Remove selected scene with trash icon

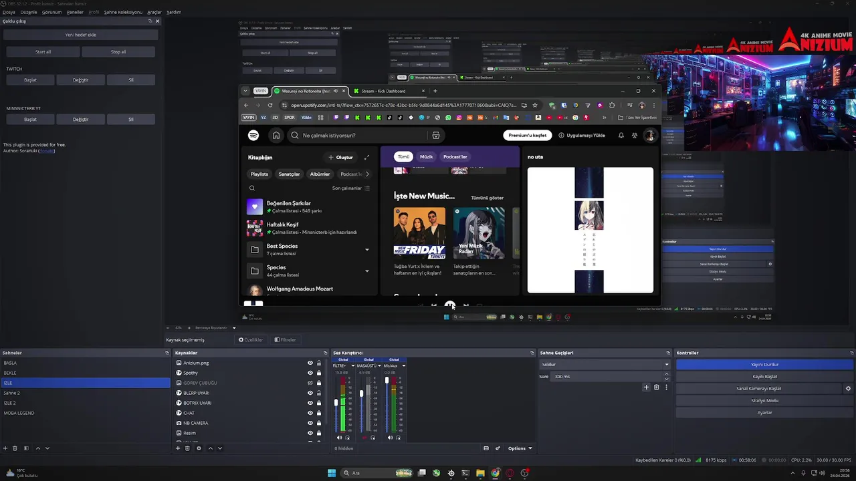(15, 448)
